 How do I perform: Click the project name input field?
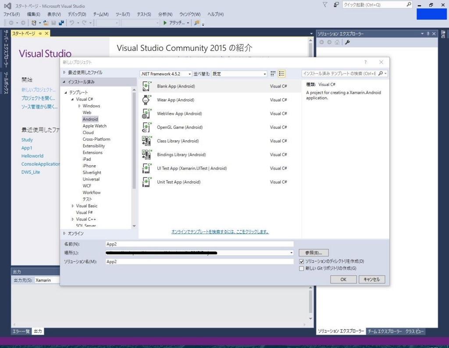[x=200, y=244]
